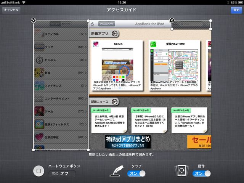Select the 乗換NAVITIME card title text
This screenshot has height=183, width=244.
point(175,44)
